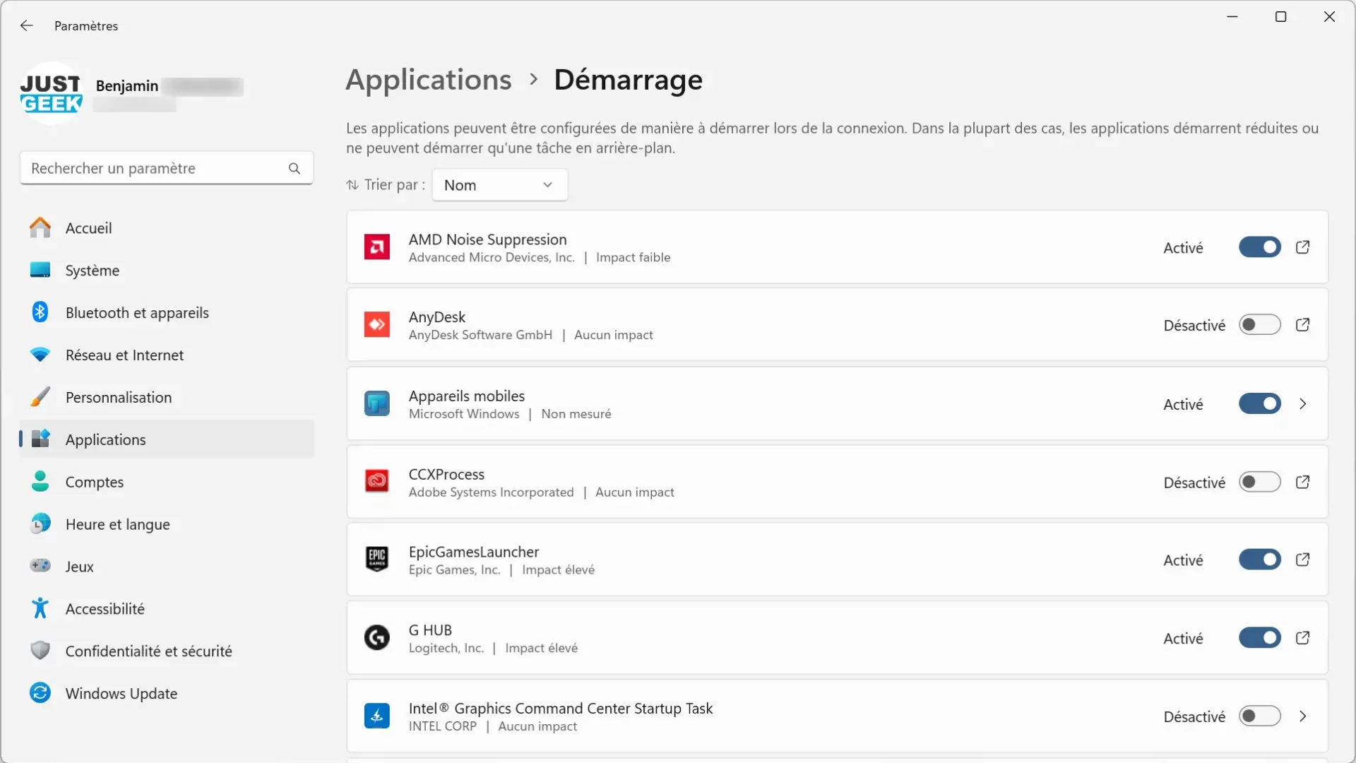This screenshot has height=763, width=1356.
Task: Turn off Appareils mobiles startup toggle
Action: point(1260,404)
